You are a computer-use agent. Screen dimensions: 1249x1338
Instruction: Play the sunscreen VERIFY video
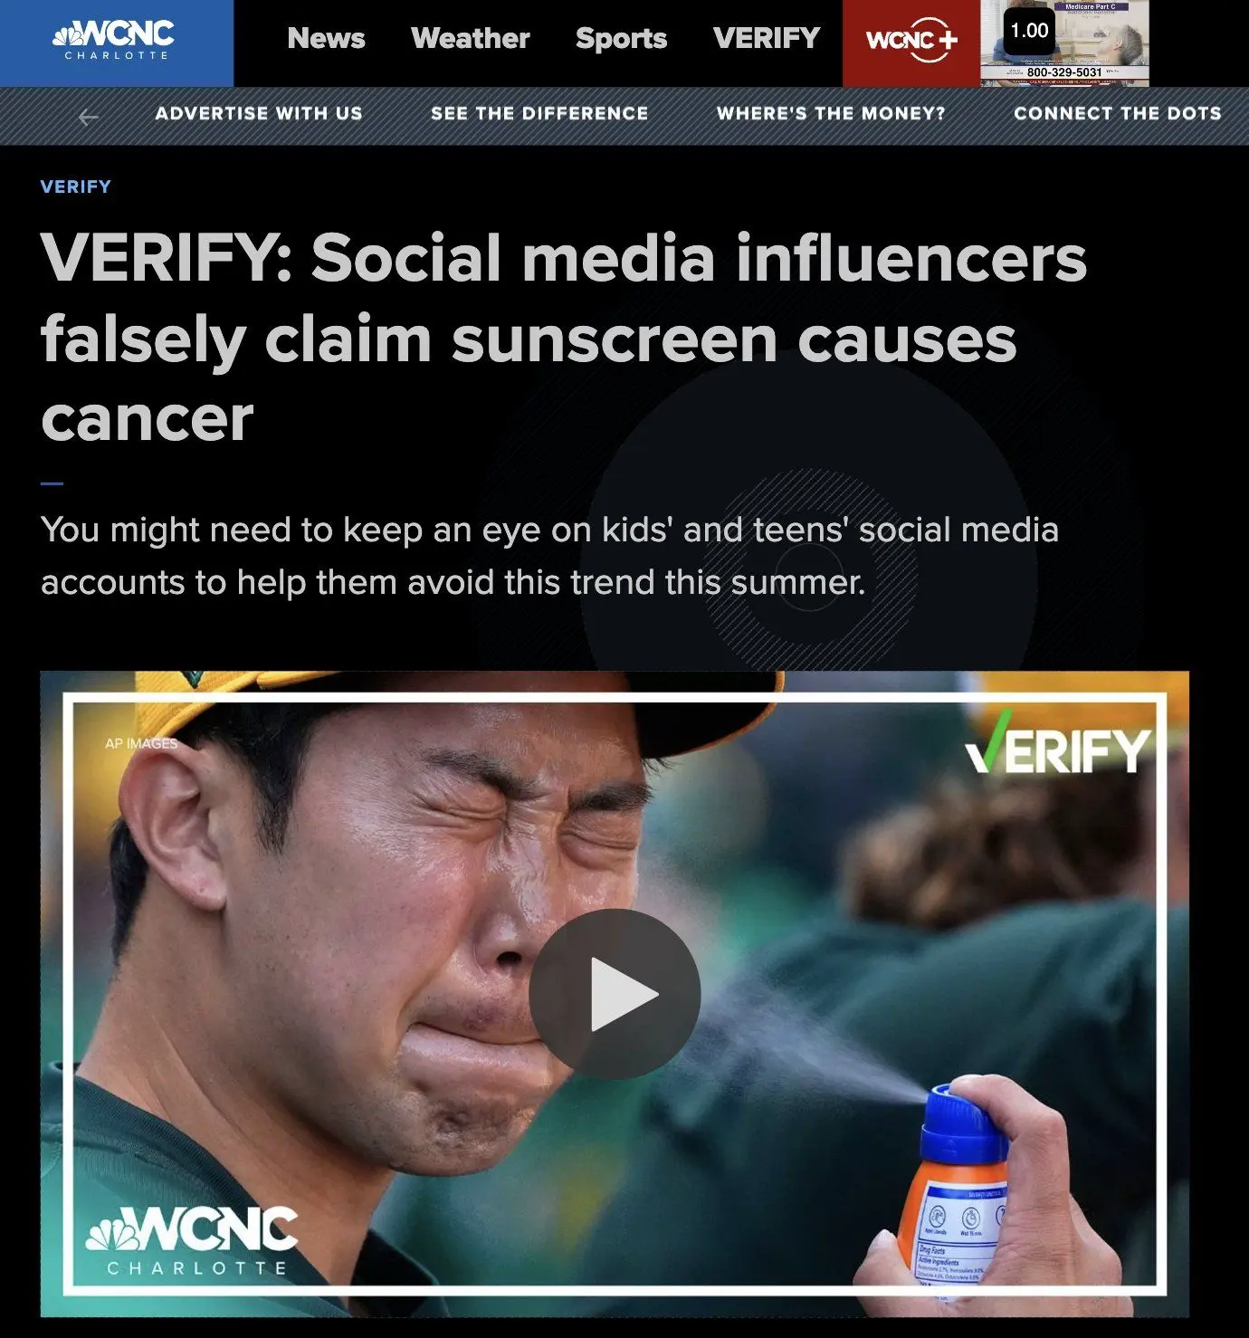pyautogui.click(x=615, y=994)
